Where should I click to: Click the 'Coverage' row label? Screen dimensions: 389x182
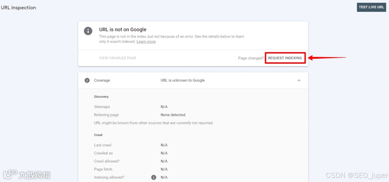coord(102,80)
